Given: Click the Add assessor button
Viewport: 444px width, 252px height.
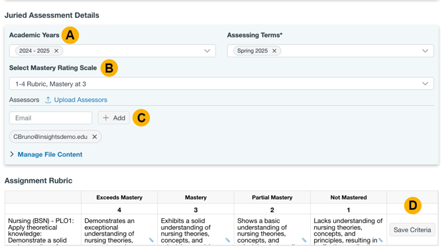Looking at the screenshot, I should [x=114, y=118].
